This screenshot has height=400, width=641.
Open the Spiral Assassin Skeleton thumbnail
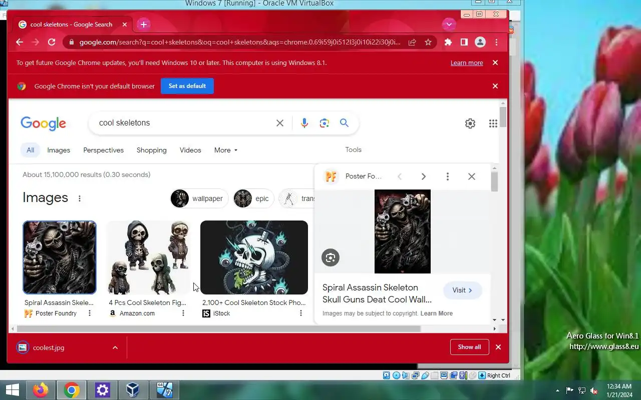pyautogui.click(x=60, y=257)
